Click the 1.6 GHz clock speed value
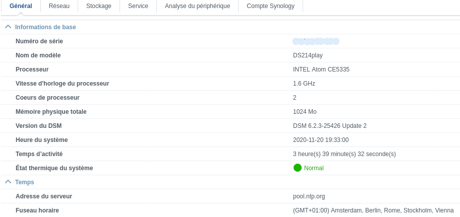This screenshot has height=217, width=460. click(x=304, y=84)
